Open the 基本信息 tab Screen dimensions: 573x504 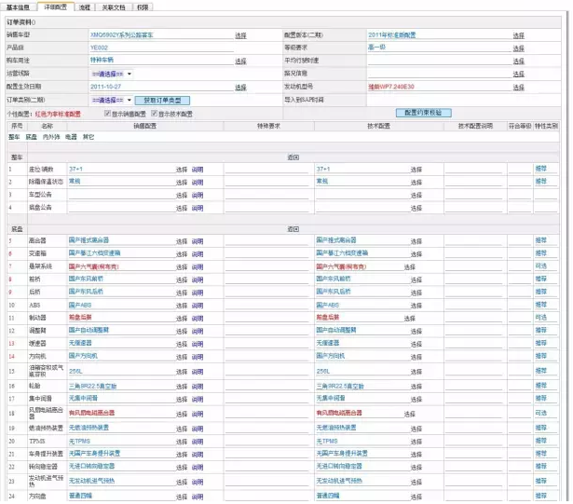pyautogui.click(x=18, y=7)
